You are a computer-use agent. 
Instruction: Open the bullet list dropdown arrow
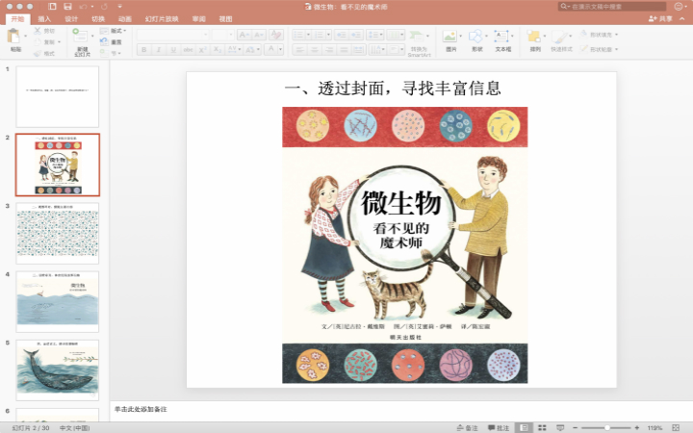309,35
